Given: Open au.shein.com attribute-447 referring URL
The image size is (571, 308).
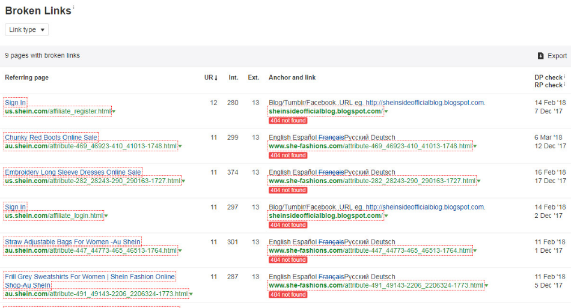Looking at the screenshot, I should [x=91, y=251].
